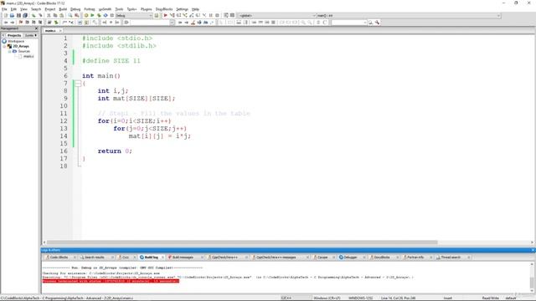Open the Build menu
536x301 pixels.
(x=63, y=9)
